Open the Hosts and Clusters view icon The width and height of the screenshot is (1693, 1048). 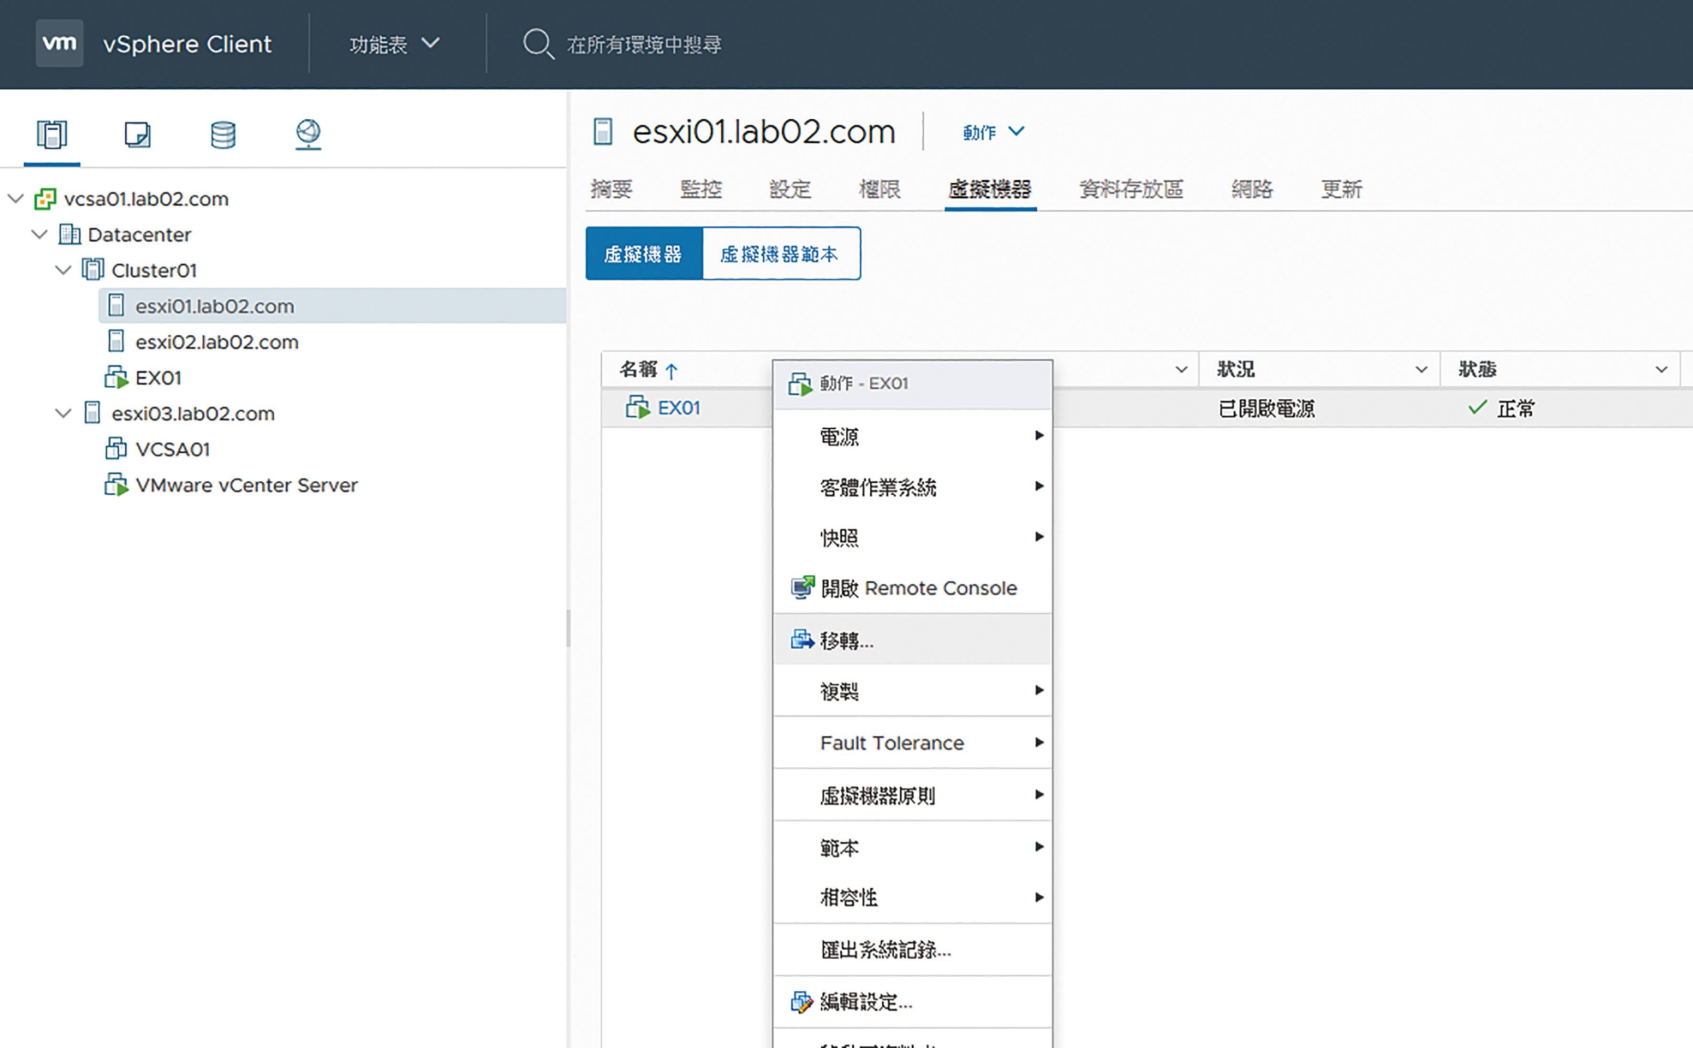click(52, 135)
